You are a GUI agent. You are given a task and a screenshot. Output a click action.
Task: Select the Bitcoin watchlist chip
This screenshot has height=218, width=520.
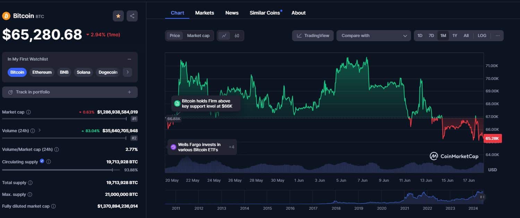(17, 72)
